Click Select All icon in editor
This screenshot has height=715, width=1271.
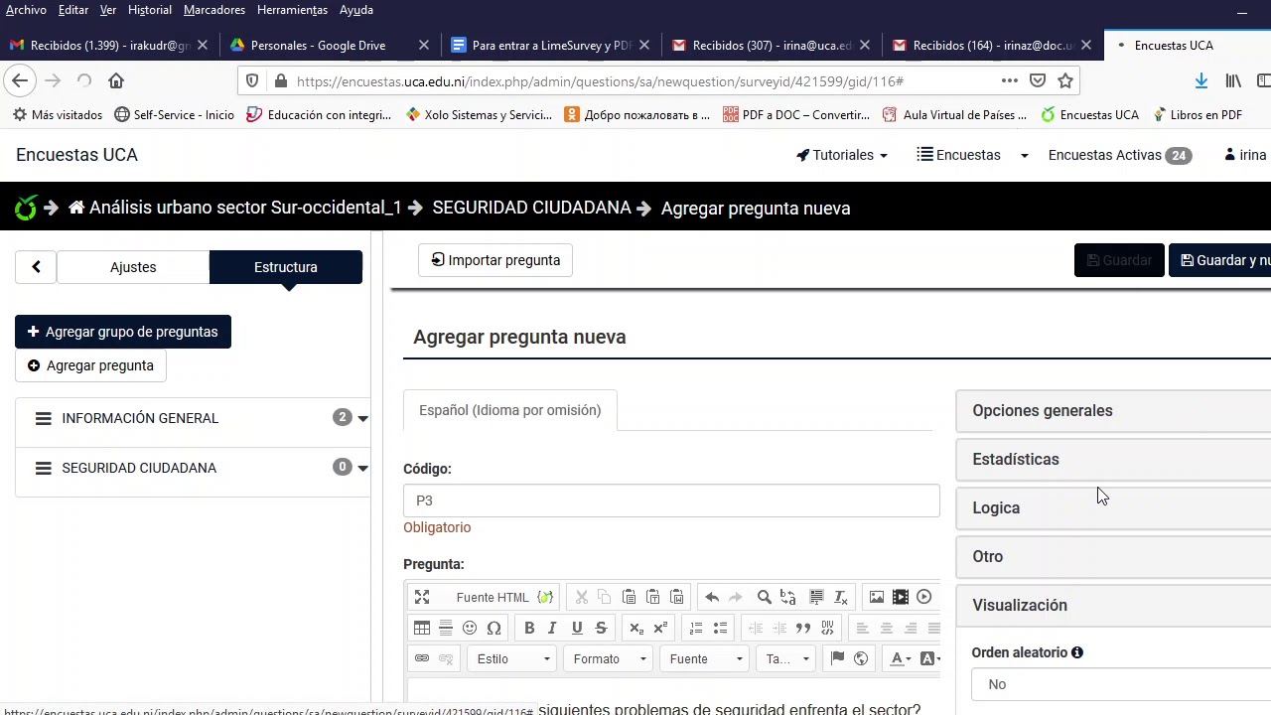coord(816,597)
